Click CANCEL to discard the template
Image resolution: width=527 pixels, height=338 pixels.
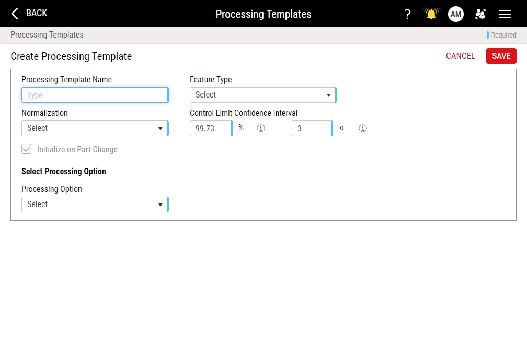pos(460,56)
